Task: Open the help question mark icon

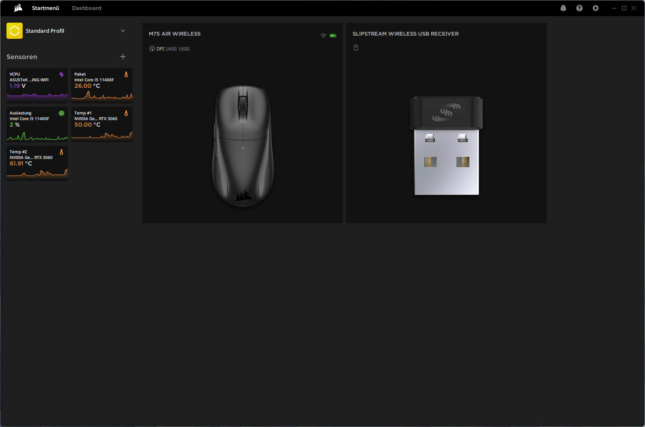Action: tap(579, 8)
